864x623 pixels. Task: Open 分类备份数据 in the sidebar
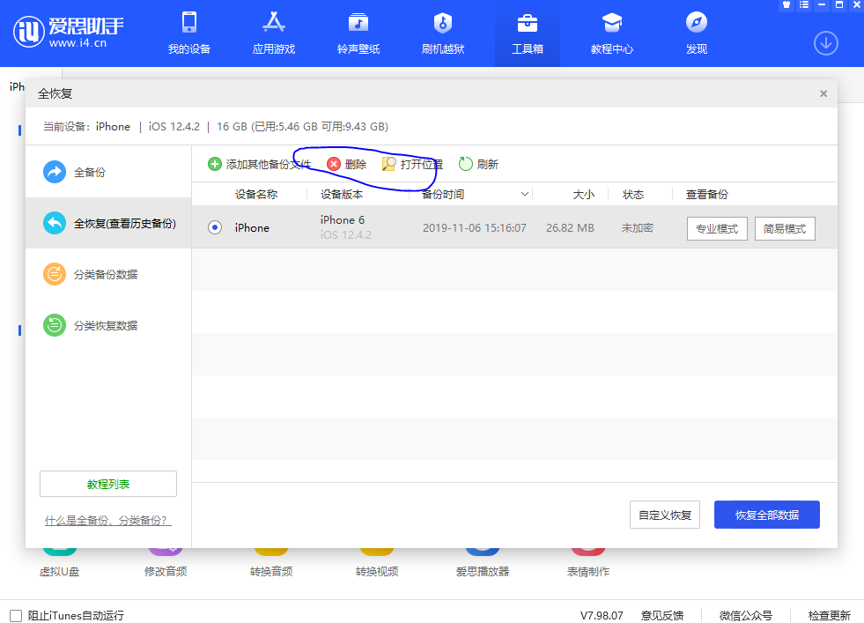click(108, 274)
